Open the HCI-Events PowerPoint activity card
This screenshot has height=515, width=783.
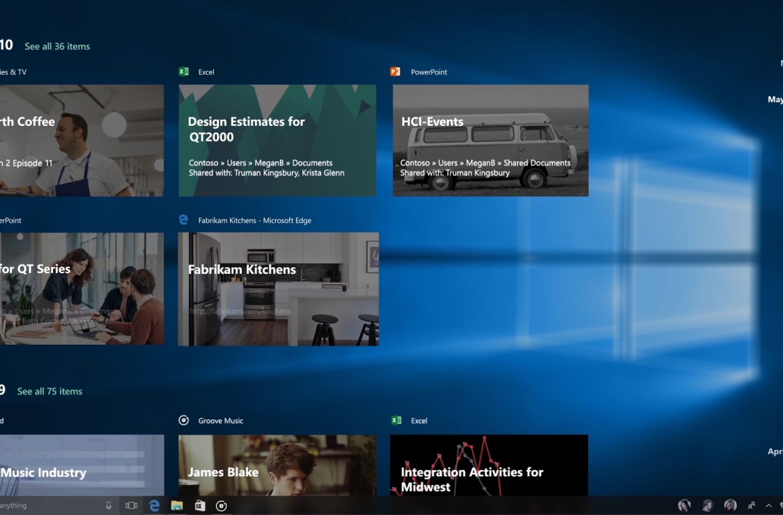tap(491, 141)
